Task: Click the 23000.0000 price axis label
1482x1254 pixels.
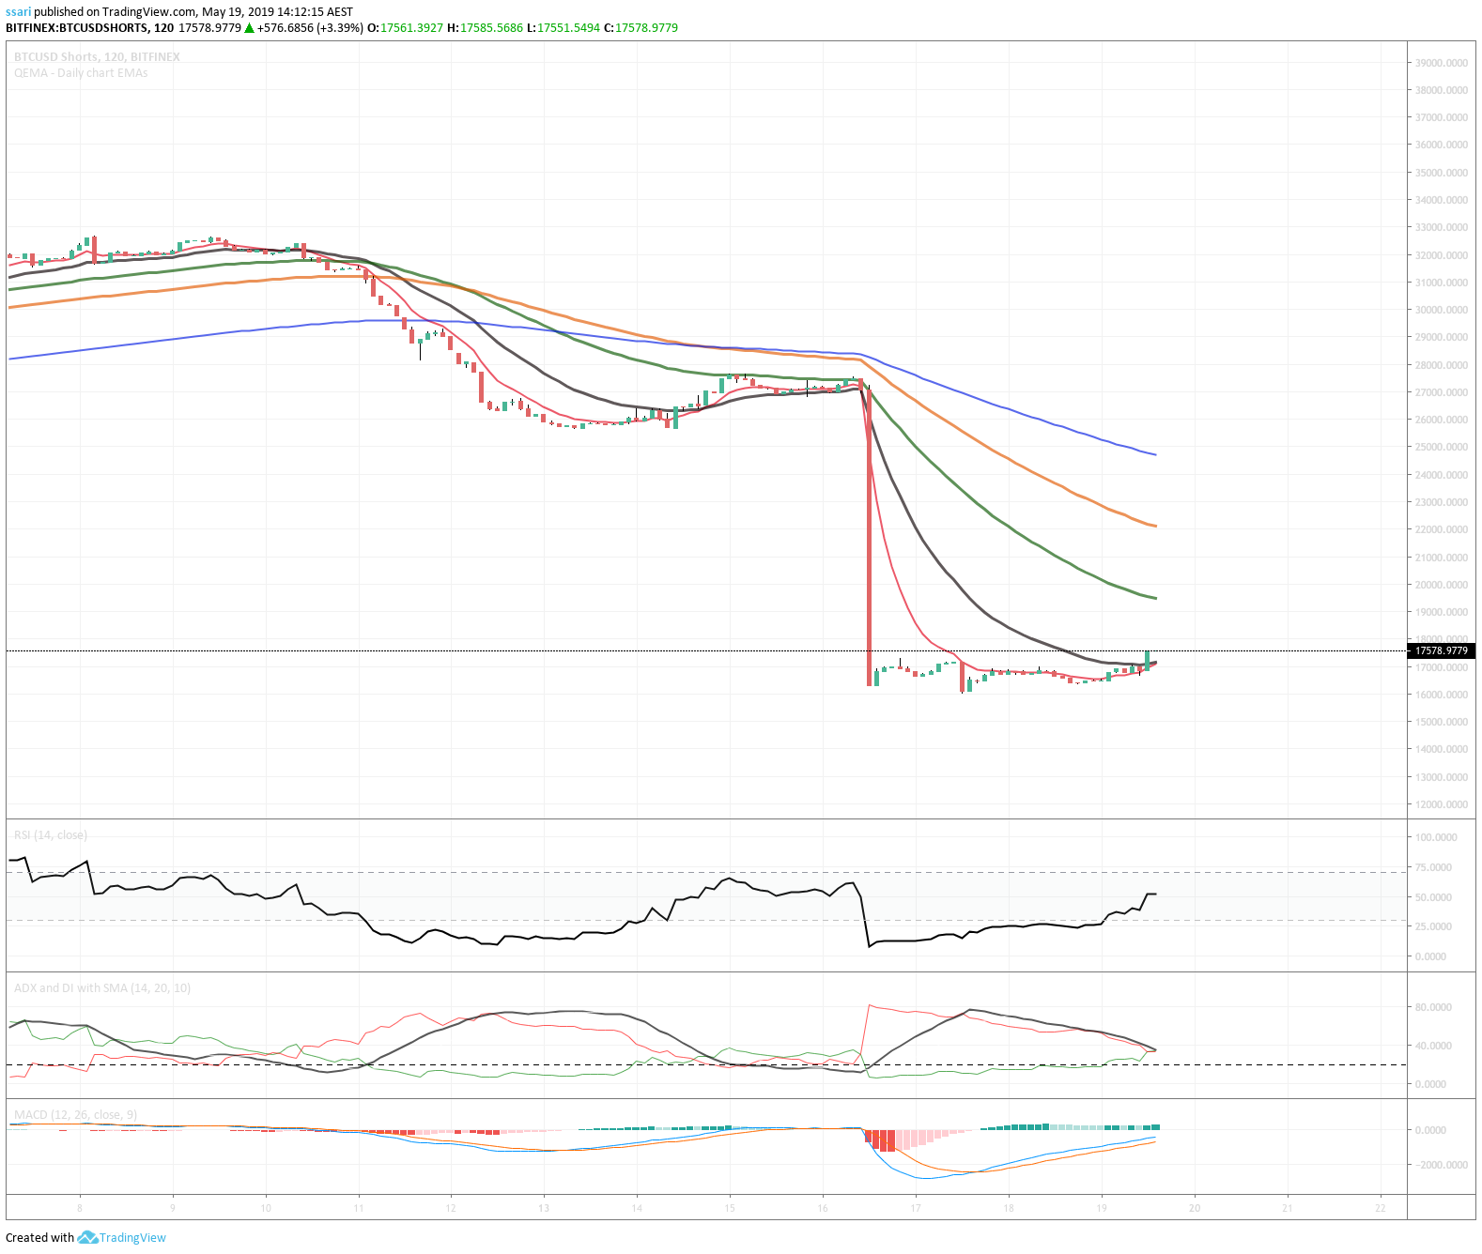Action: coord(1442,502)
